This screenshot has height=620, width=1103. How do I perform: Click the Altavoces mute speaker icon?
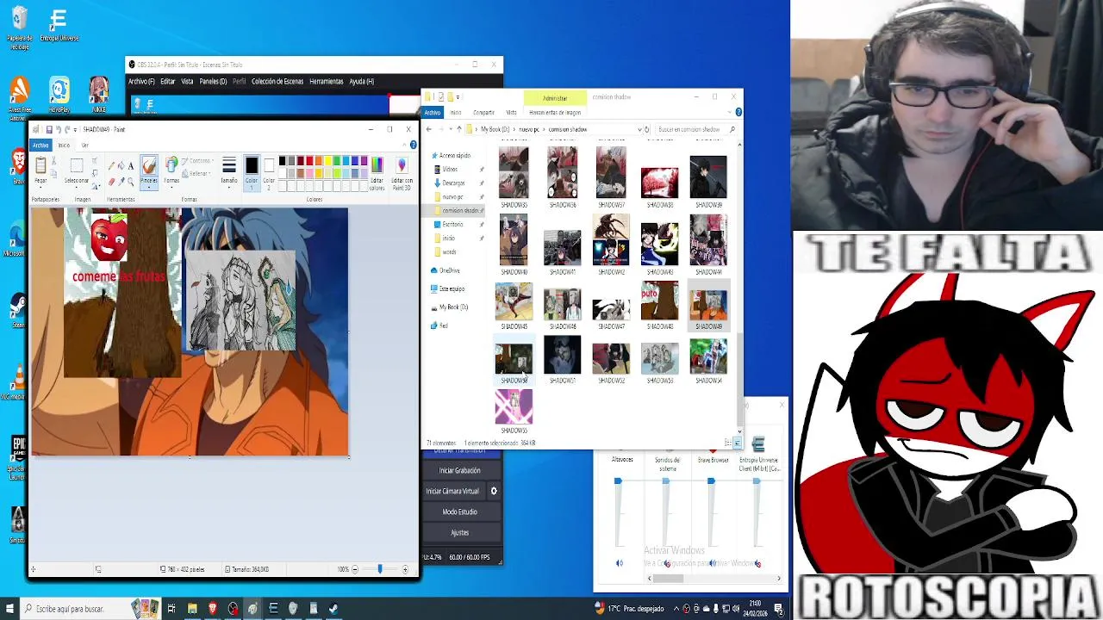(619, 563)
